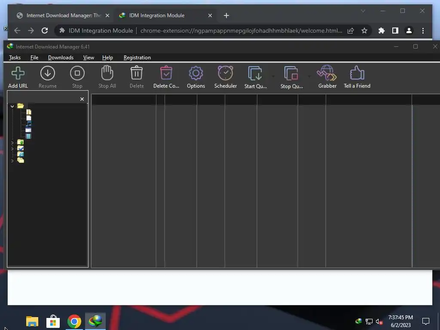Close the Internet Download Manager browser tab
This screenshot has width=440, height=330.
coord(107,15)
